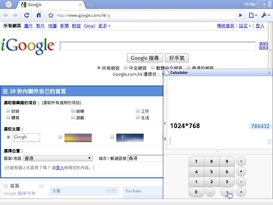This screenshot has height=205, width=273.
Task: Open the 新聞 news link
Action: point(65,26)
